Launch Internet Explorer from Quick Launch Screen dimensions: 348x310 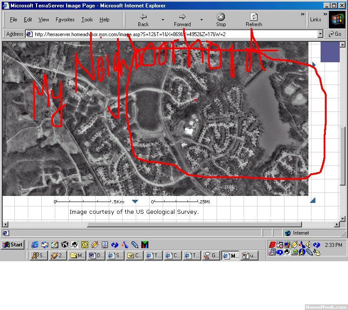click(x=35, y=245)
